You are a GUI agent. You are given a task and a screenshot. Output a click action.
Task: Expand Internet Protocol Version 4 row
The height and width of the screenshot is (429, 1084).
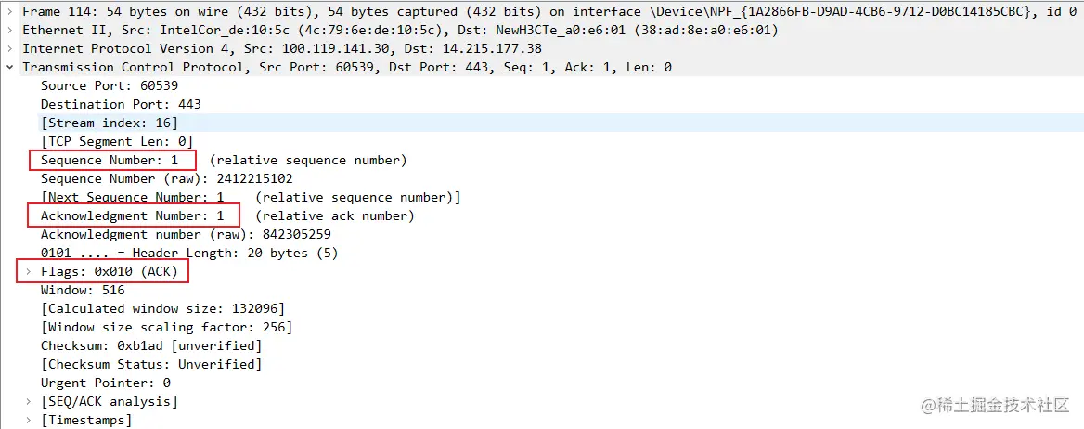point(10,48)
